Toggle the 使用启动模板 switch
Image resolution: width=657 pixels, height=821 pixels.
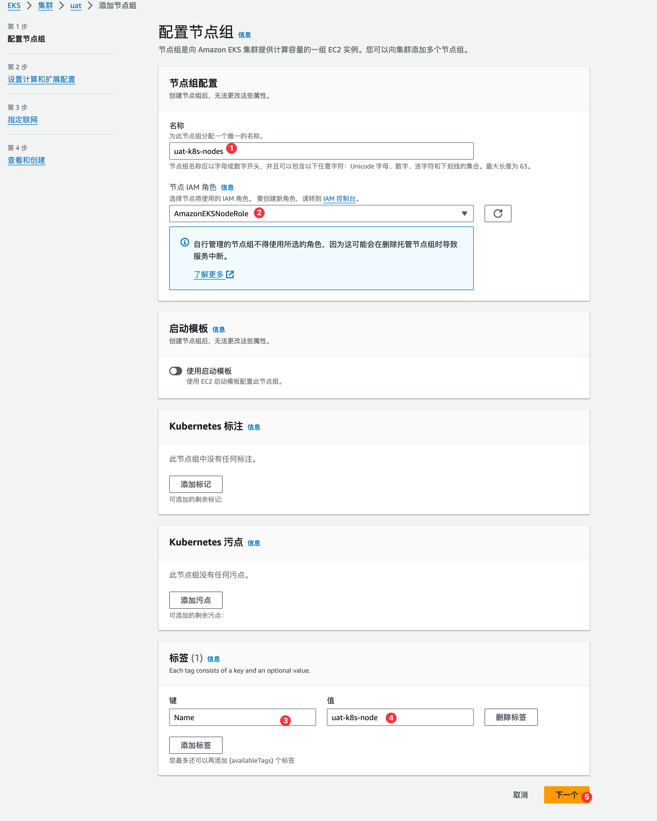point(175,371)
